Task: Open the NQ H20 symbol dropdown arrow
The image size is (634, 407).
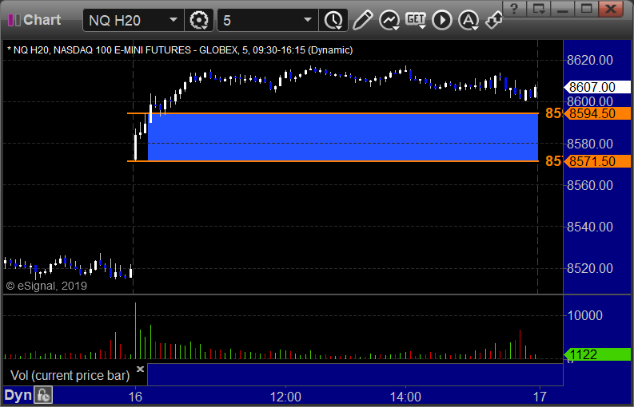Action: point(173,20)
